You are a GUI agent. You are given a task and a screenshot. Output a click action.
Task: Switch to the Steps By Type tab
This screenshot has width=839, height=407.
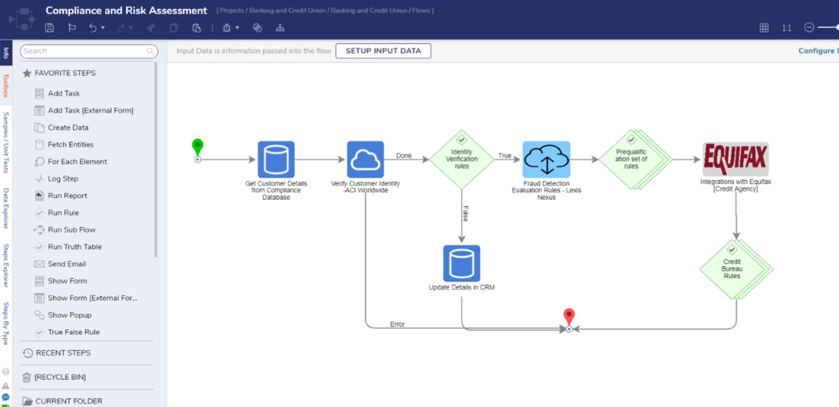coord(6,323)
